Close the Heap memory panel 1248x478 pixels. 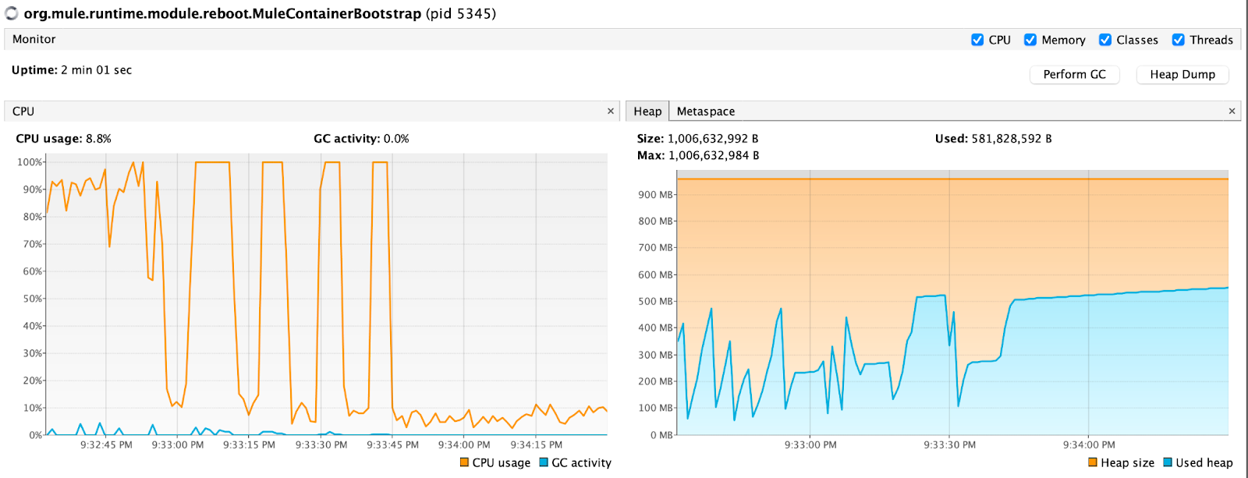click(x=1232, y=112)
